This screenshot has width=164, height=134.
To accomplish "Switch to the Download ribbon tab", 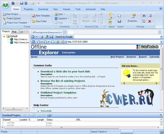I will [43, 9].
